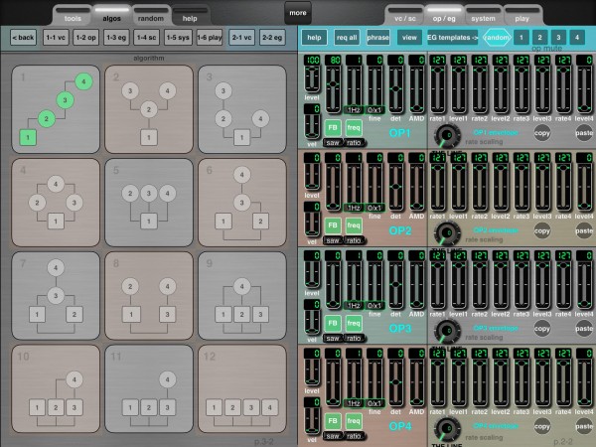Jump to page 1-6 play
Image resolution: width=596 pixels, height=447 pixels.
(x=210, y=38)
